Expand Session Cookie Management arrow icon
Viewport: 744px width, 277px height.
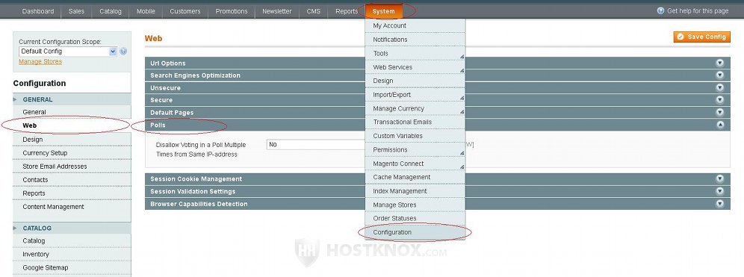click(720, 178)
